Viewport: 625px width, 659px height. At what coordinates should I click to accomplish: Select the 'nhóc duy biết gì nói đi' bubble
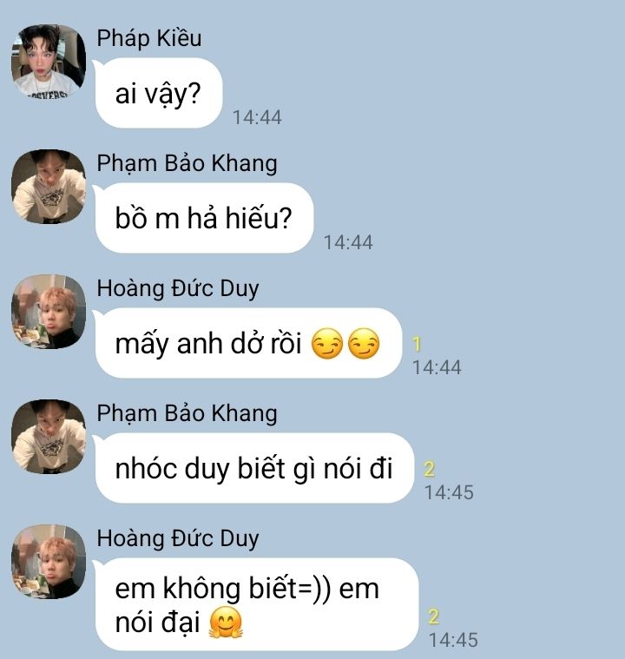click(x=253, y=468)
